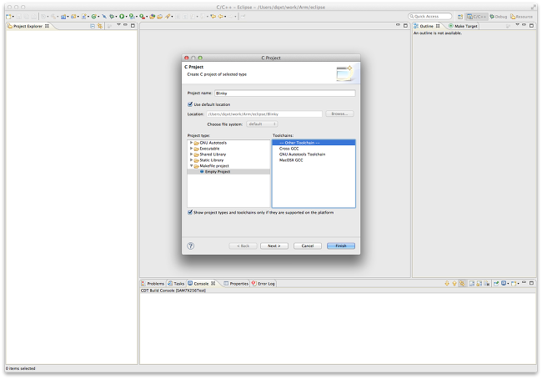Viewport: 542px width, 379px height.
Task: Toggle Show project types only if supported checkbox
Action: click(190, 212)
